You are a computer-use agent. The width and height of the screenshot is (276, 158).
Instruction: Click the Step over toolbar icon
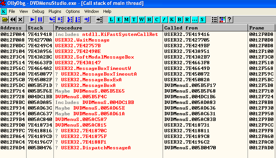point(60,20)
